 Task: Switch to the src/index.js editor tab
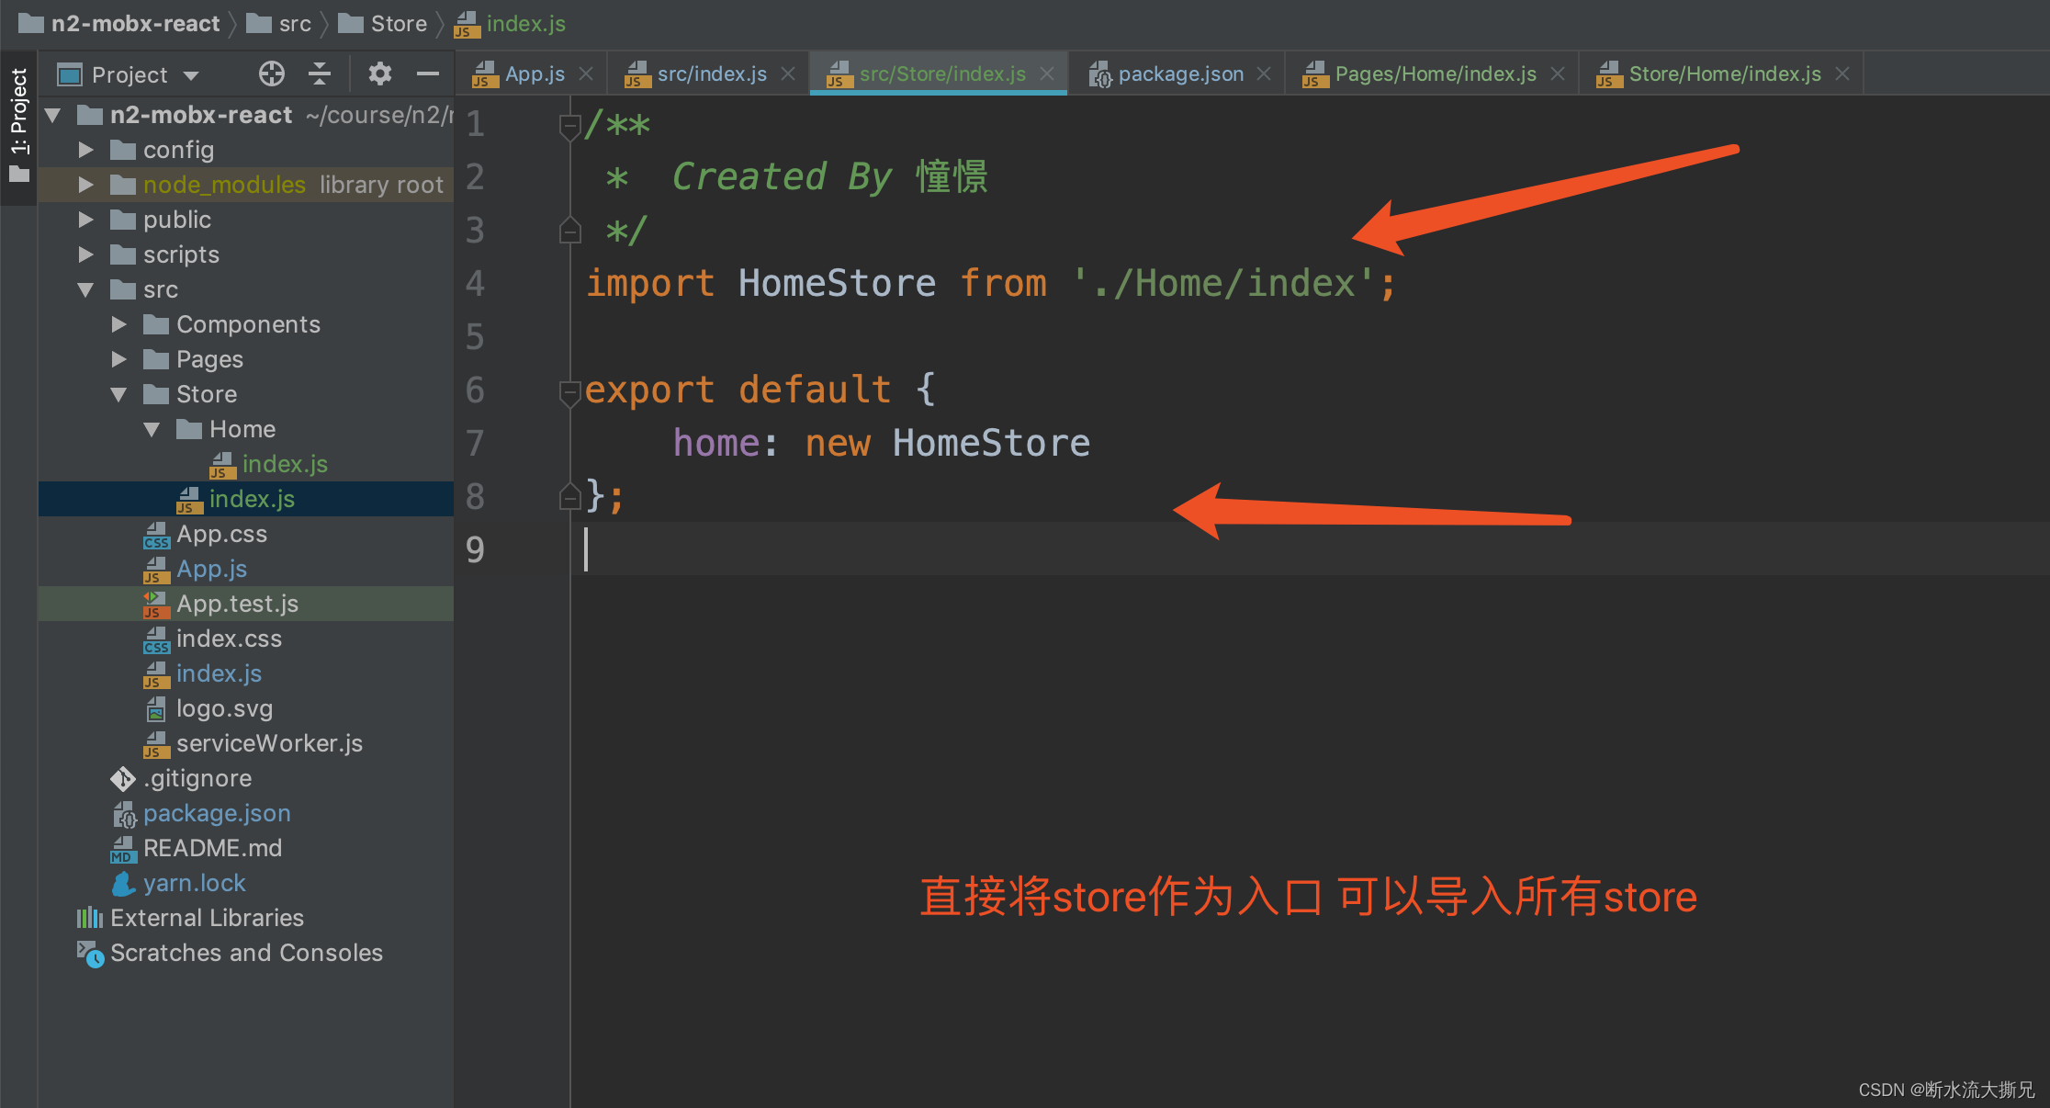[x=712, y=73]
